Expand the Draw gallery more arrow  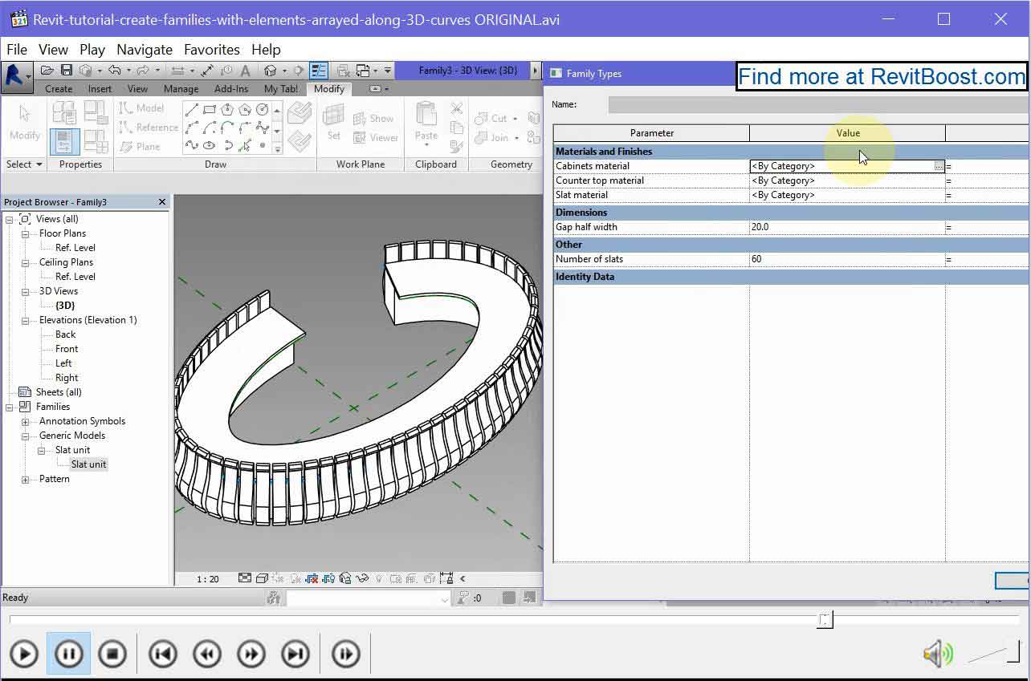pyautogui.click(x=277, y=148)
